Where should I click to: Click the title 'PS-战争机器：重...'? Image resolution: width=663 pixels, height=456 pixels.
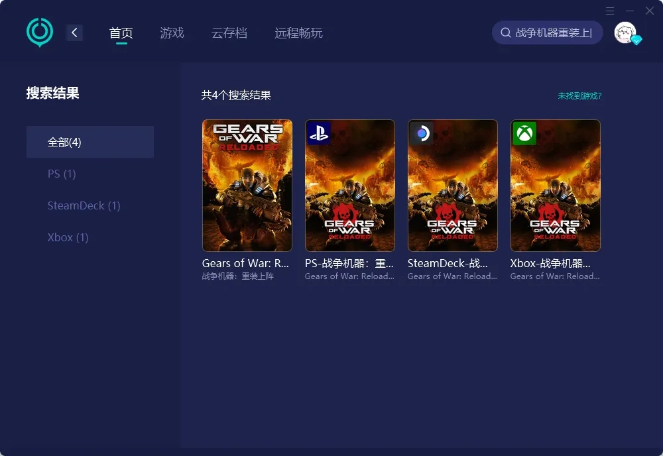coord(349,263)
